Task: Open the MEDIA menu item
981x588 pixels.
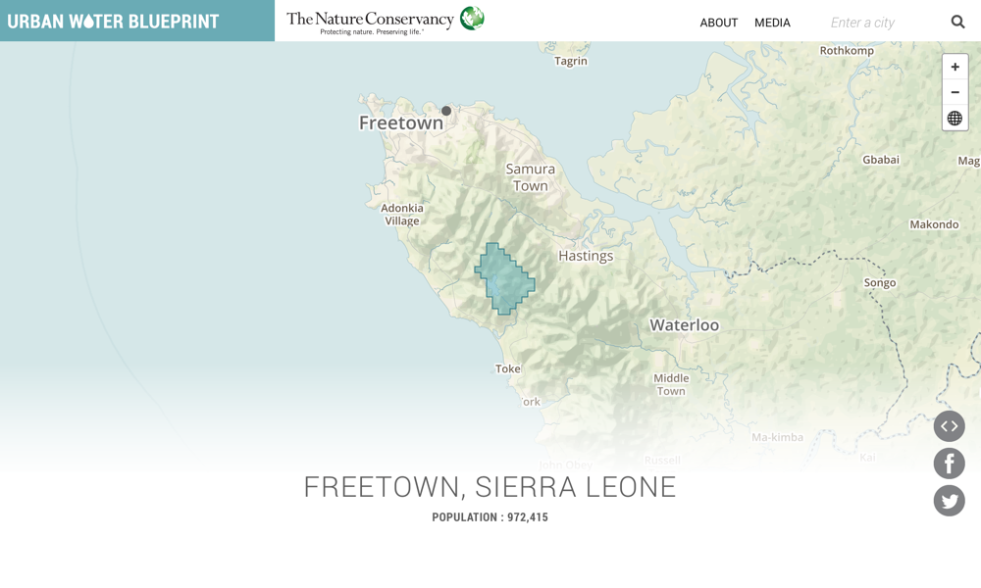Action: point(772,23)
